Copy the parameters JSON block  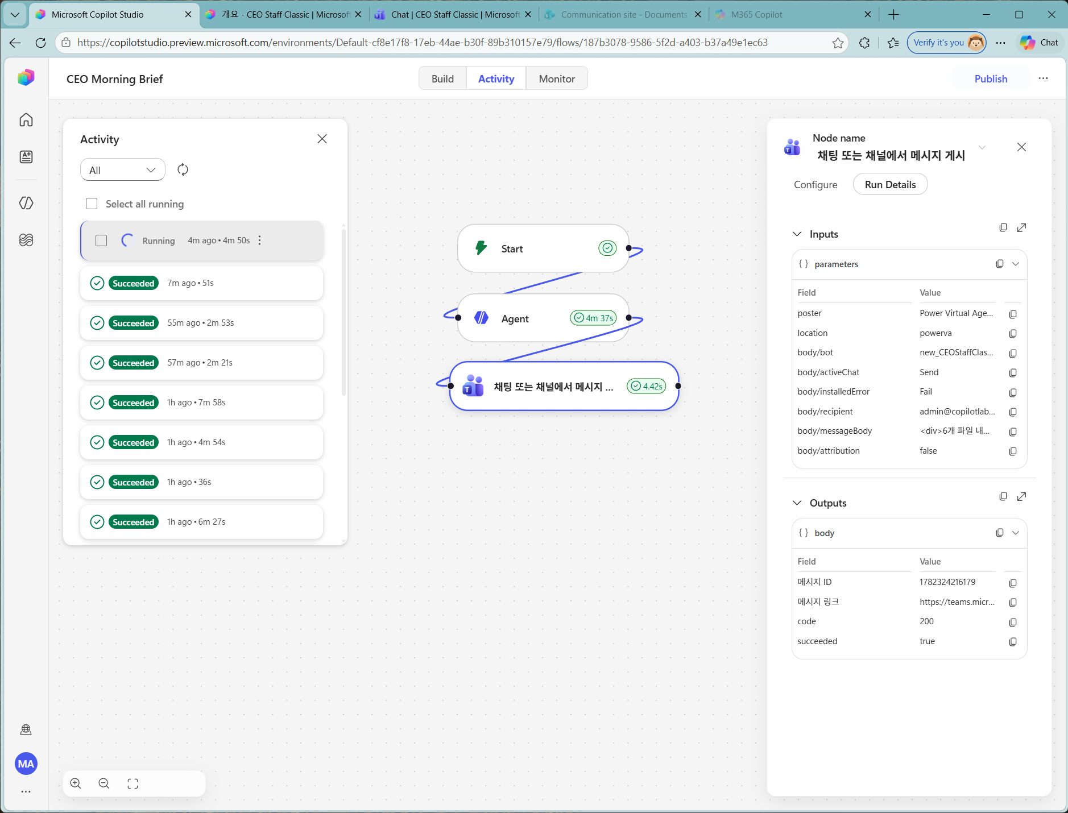coord(1000,264)
